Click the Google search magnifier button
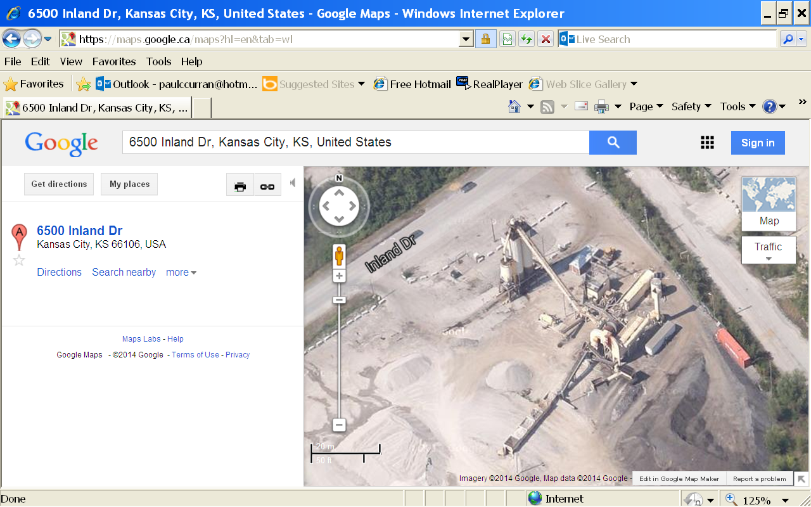 point(613,143)
